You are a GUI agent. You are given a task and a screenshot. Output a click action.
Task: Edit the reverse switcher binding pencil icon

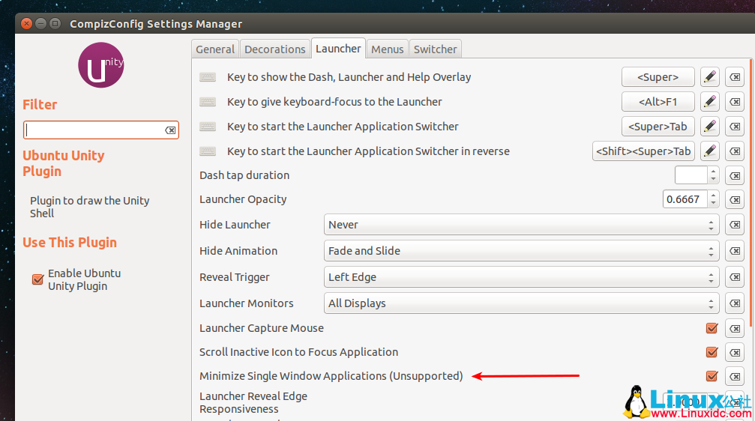710,151
